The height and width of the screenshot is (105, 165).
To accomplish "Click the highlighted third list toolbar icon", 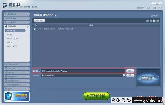I will [154, 21].
